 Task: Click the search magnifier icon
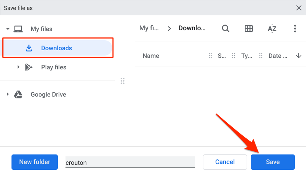226,28
